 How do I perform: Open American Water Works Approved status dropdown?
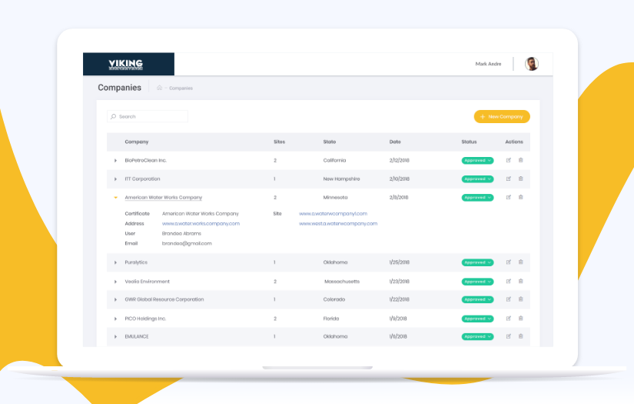477,198
